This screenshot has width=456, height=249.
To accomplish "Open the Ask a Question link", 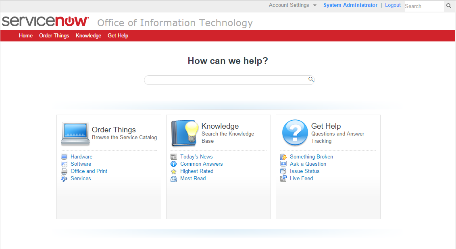I will [x=308, y=164].
